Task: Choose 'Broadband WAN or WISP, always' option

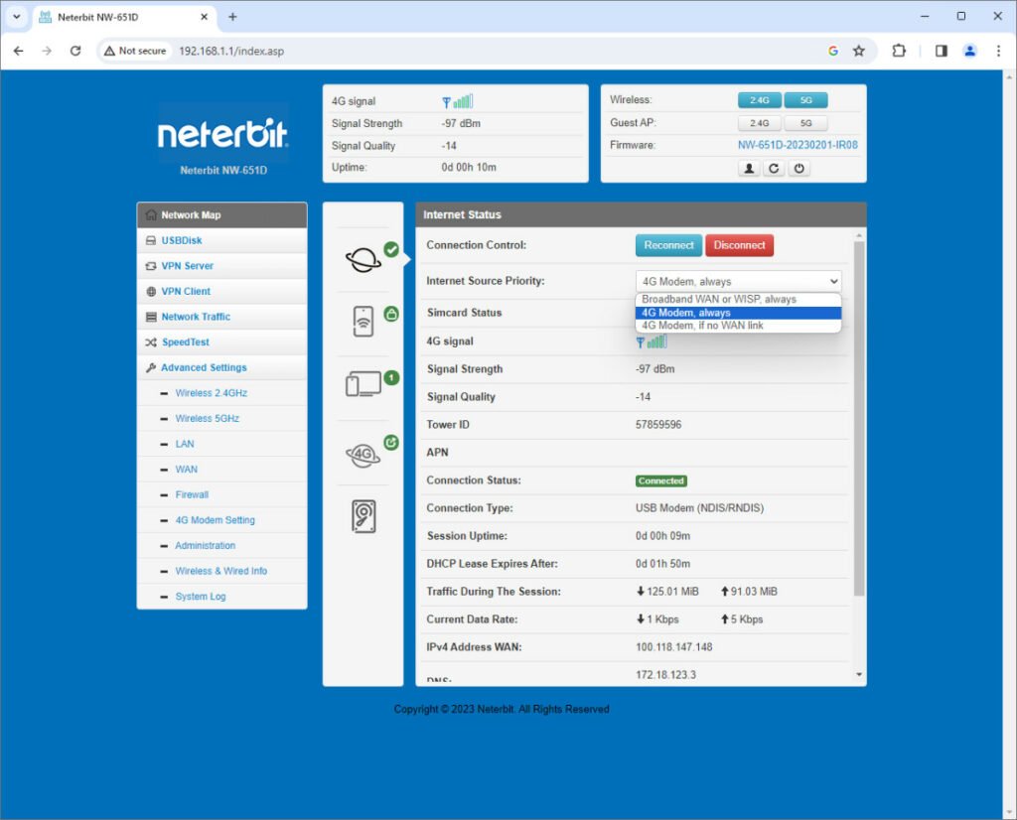Action: 719,299
